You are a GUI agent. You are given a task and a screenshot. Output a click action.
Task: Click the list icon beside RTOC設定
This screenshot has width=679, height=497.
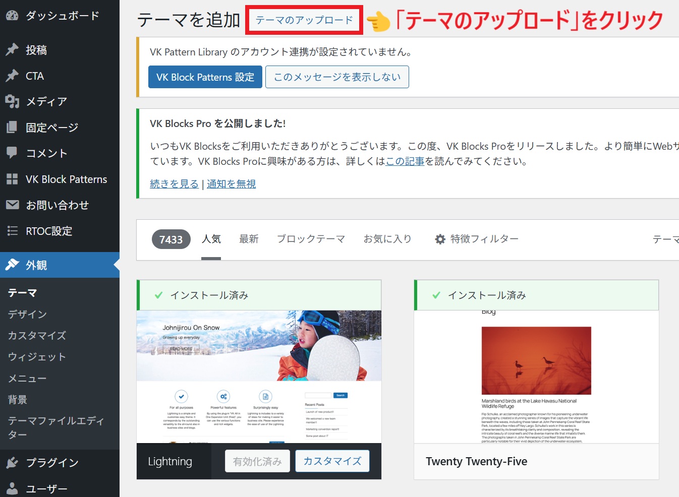(x=12, y=231)
